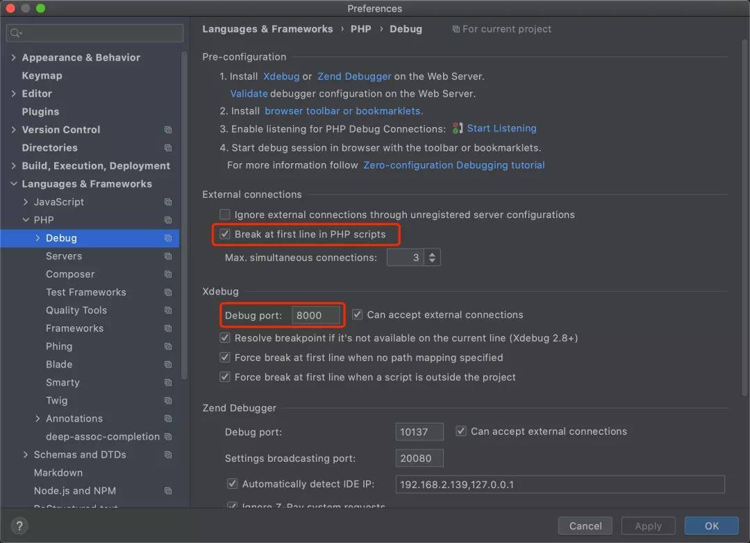Click the project-level icon beside Frameworks
Screen dimensions: 750x543
tap(168, 328)
